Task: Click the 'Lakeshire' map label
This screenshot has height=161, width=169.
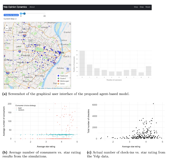Action: click(x=29, y=77)
